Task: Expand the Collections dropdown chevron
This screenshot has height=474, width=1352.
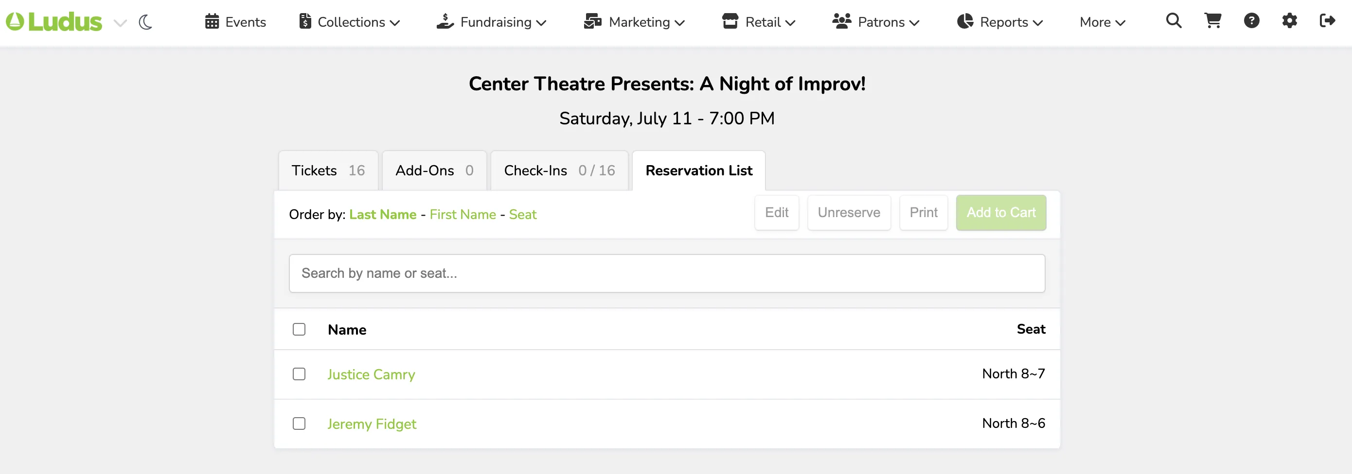Action: click(x=395, y=23)
